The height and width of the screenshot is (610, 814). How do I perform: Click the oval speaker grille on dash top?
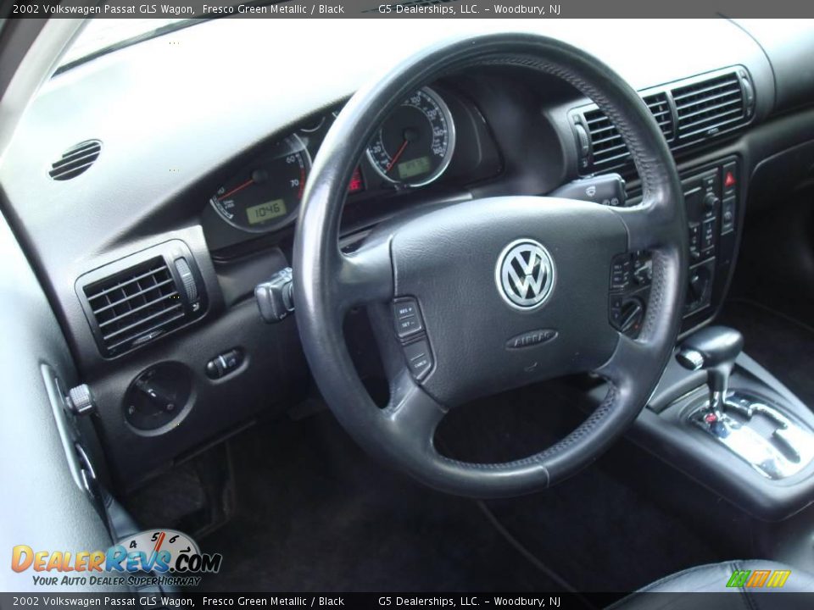click(75, 159)
